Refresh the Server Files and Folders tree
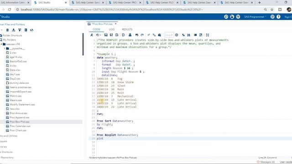This screenshot has height=164, width=292. [x=31, y=30]
